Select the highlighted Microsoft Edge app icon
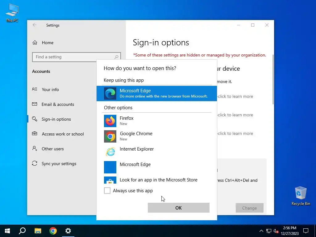The width and height of the screenshot is (316, 237). click(x=110, y=94)
